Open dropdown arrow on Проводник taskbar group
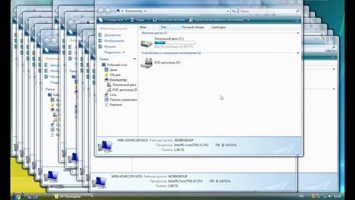355x200 pixels. click(92, 197)
